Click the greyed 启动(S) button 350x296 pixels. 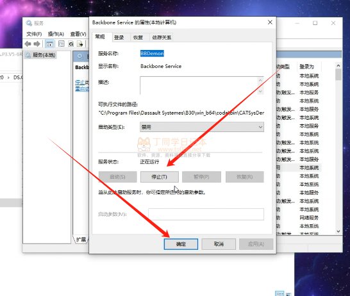[x=118, y=177]
